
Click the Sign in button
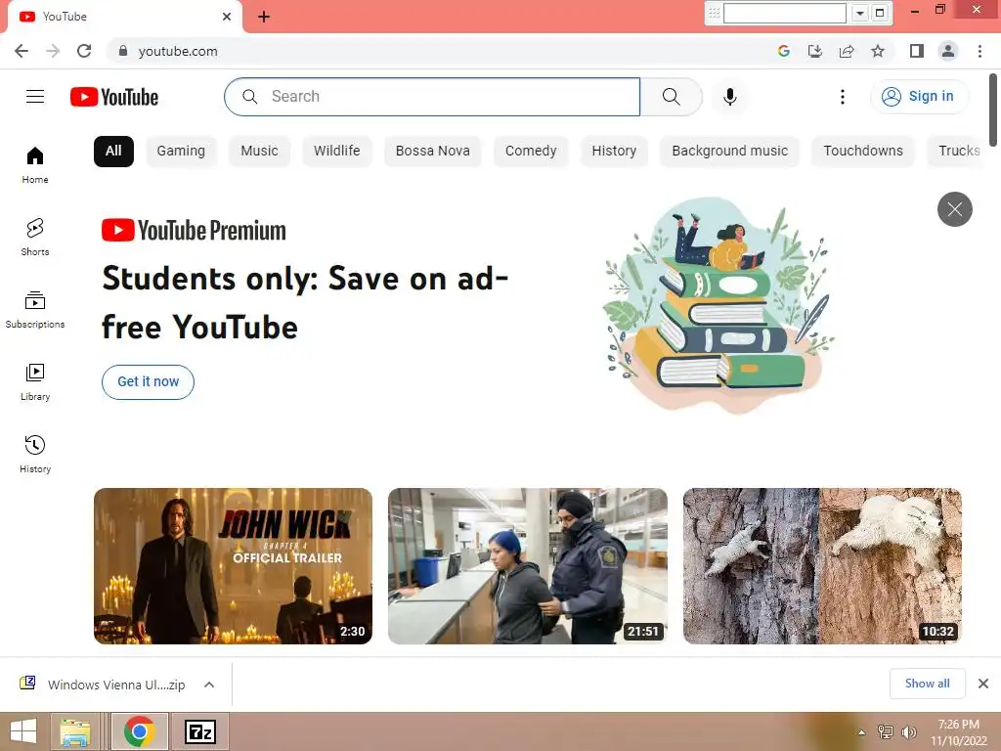[x=919, y=97]
